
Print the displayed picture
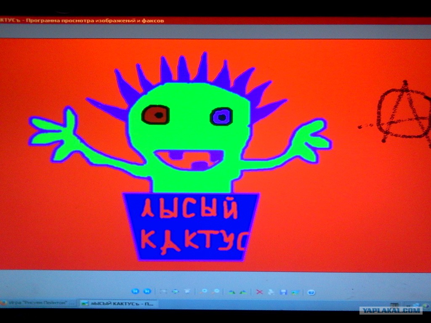(x=271, y=292)
